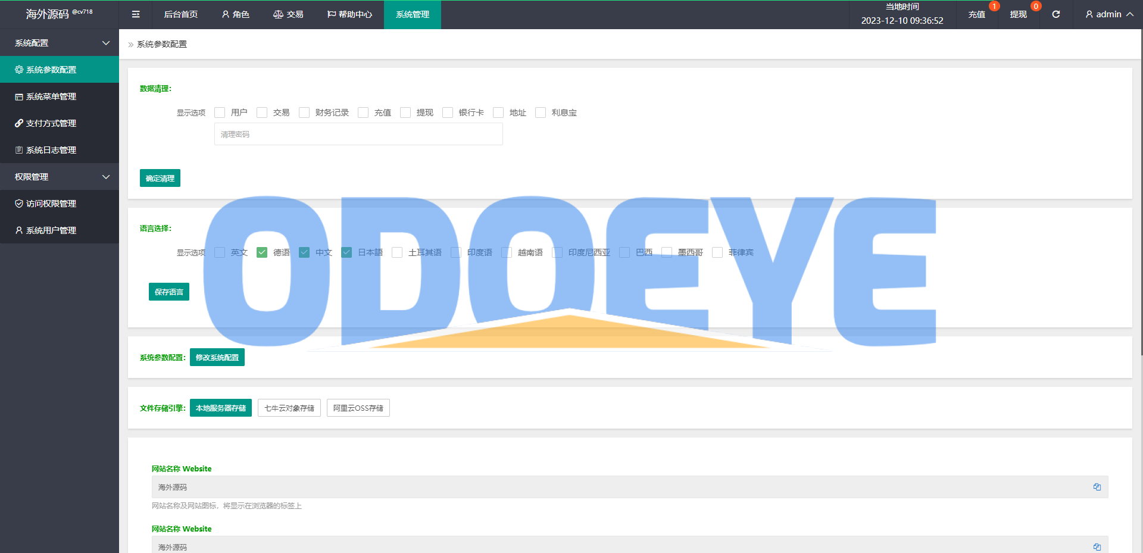This screenshot has height=553, width=1143.
Task: Select 七牛云对象存储 storage engine
Action: (289, 408)
